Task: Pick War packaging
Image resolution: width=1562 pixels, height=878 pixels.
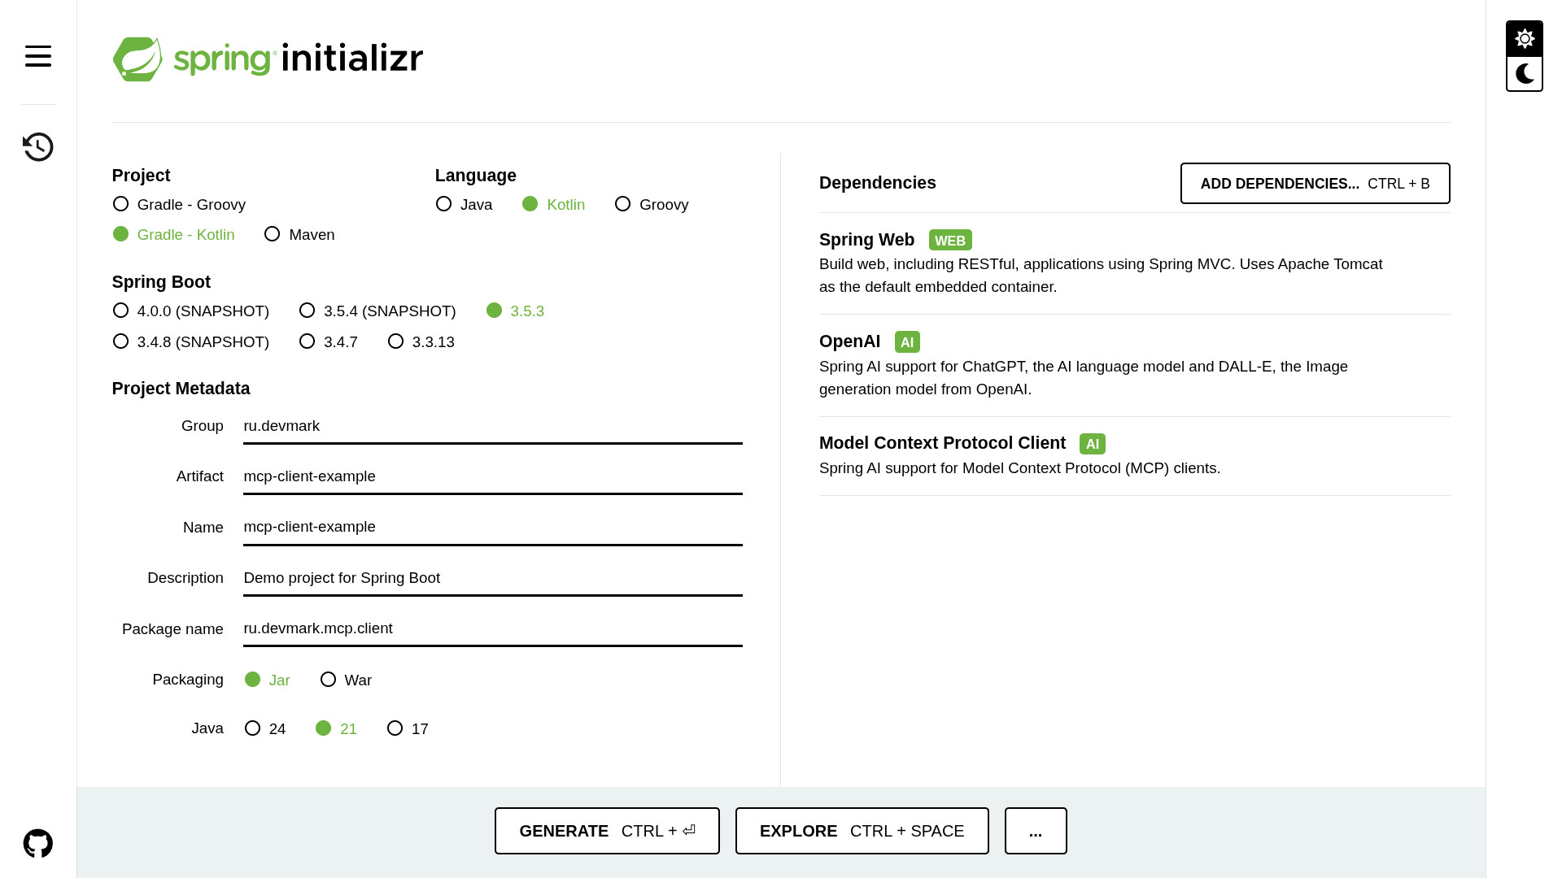Action: [346, 680]
